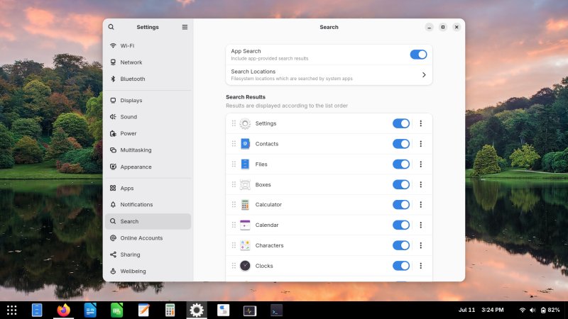Click the date and time in taskbar
This screenshot has height=319, width=568.
pos(481,310)
